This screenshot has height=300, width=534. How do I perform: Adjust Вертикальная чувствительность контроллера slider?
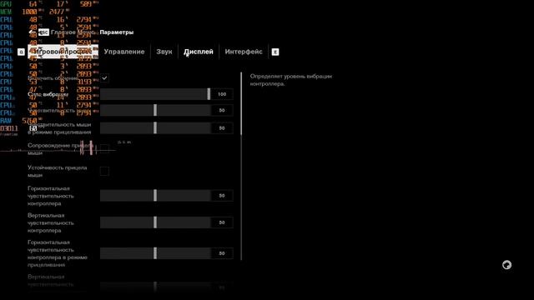click(155, 222)
